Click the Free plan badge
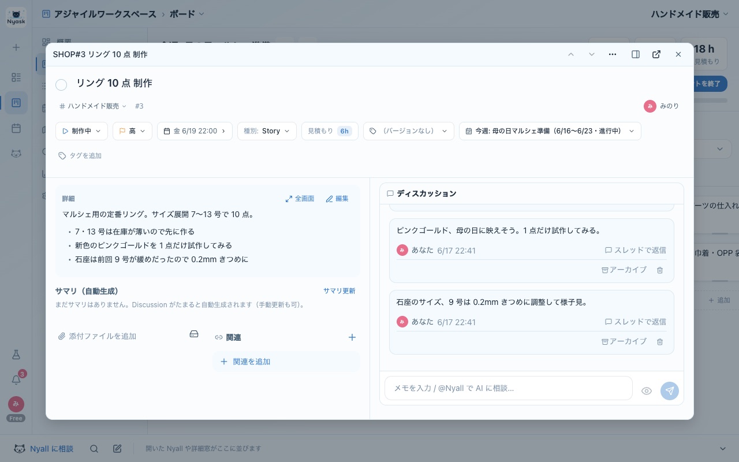Image resolution: width=739 pixels, height=462 pixels. pos(16,418)
